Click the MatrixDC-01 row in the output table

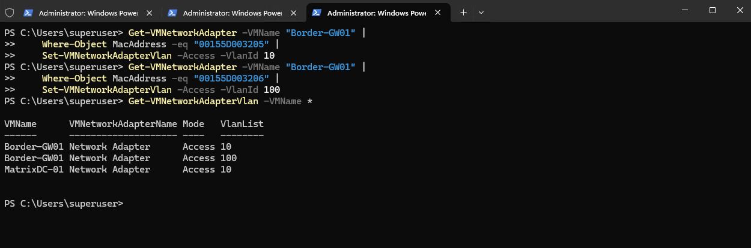coord(118,170)
